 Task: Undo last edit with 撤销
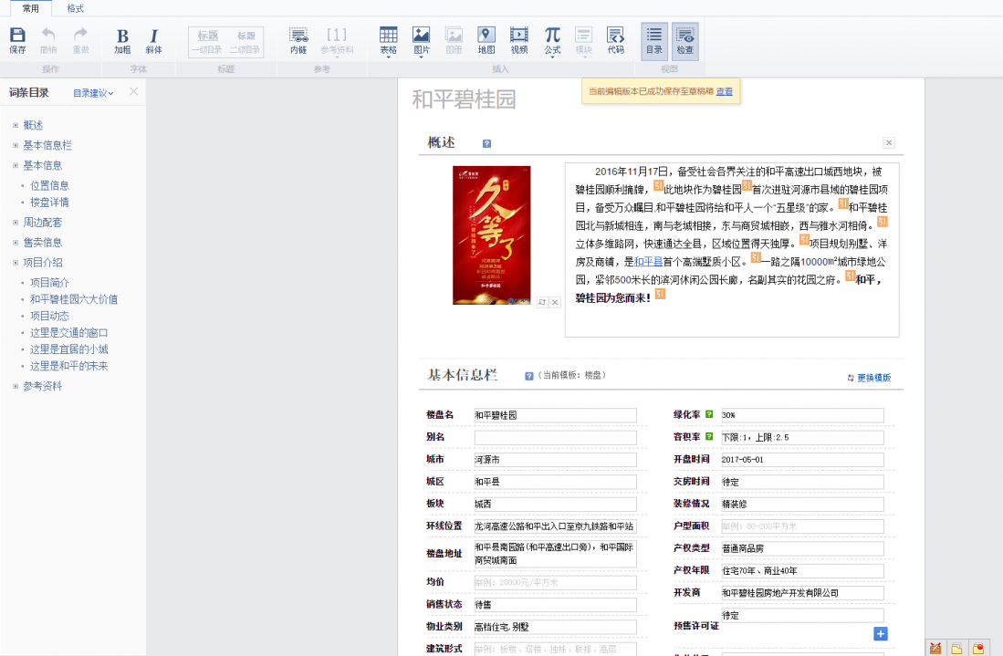(x=48, y=40)
